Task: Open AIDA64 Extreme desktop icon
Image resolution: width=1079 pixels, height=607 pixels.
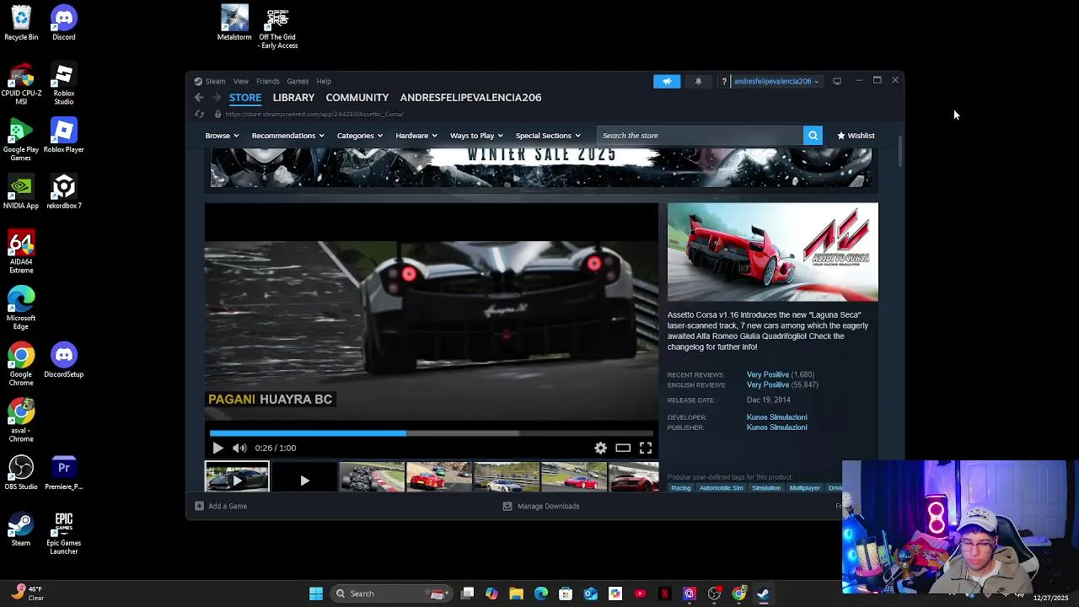Action: click(x=21, y=252)
